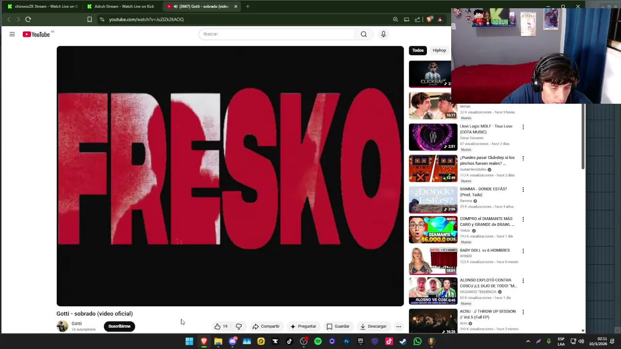
Task: Open options for ACRU THROW UP SESSION video
Action: (x=523, y=312)
